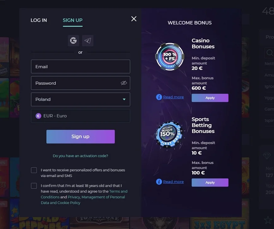274x229 pixels.
Task: Open the EUR - Euro currency selector
Action: click(80, 116)
